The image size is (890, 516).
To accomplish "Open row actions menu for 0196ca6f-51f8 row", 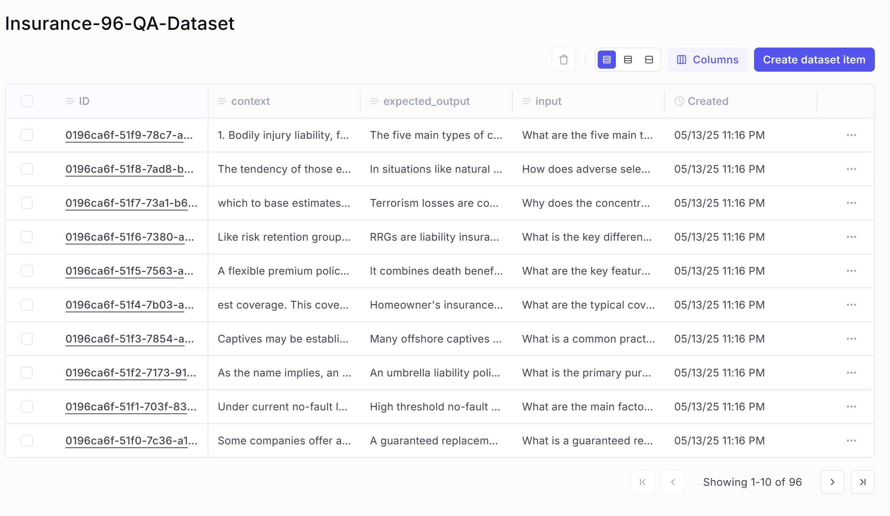I will click(x=851, y=169).
